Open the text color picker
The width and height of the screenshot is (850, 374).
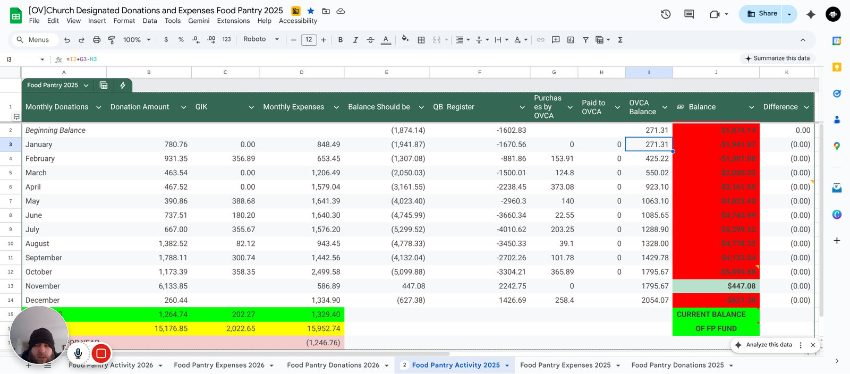pyautogui.click(x=386, y=40)
